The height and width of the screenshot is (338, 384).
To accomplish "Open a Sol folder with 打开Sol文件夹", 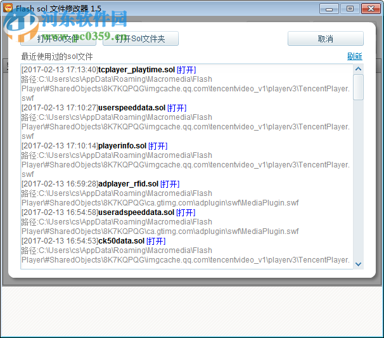I will (141, 39).
